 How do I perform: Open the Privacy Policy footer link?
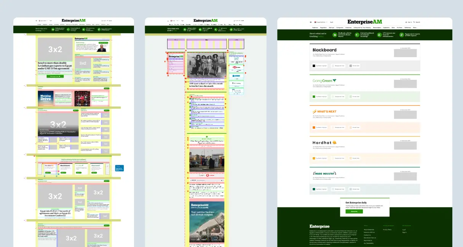387,229
